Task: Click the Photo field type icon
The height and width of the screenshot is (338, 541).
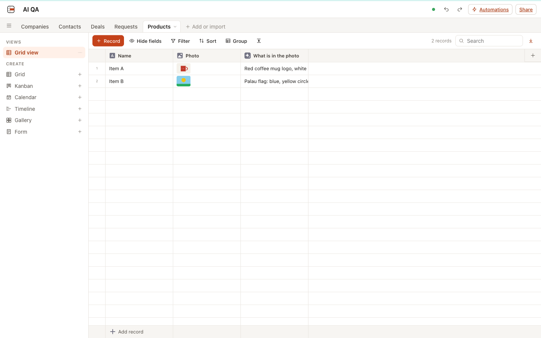Action: [180, 56]
